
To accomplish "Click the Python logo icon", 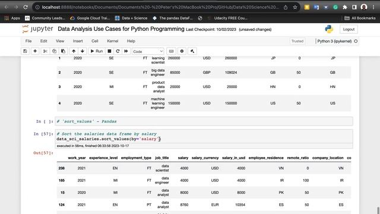I will click(329, 29).
